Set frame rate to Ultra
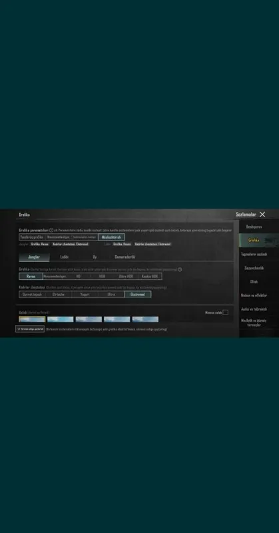The image size is (279, 533). [x=111, y=294]
